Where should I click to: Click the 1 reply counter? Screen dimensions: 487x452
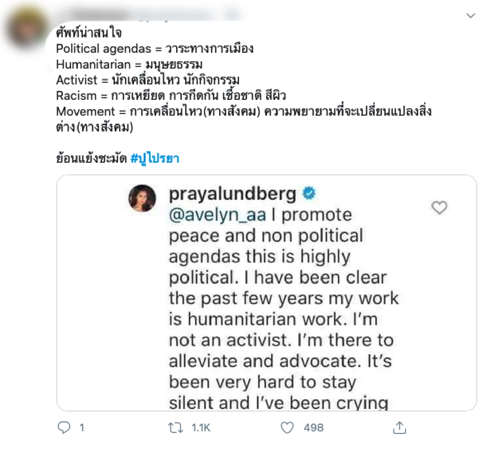point(81,427)
